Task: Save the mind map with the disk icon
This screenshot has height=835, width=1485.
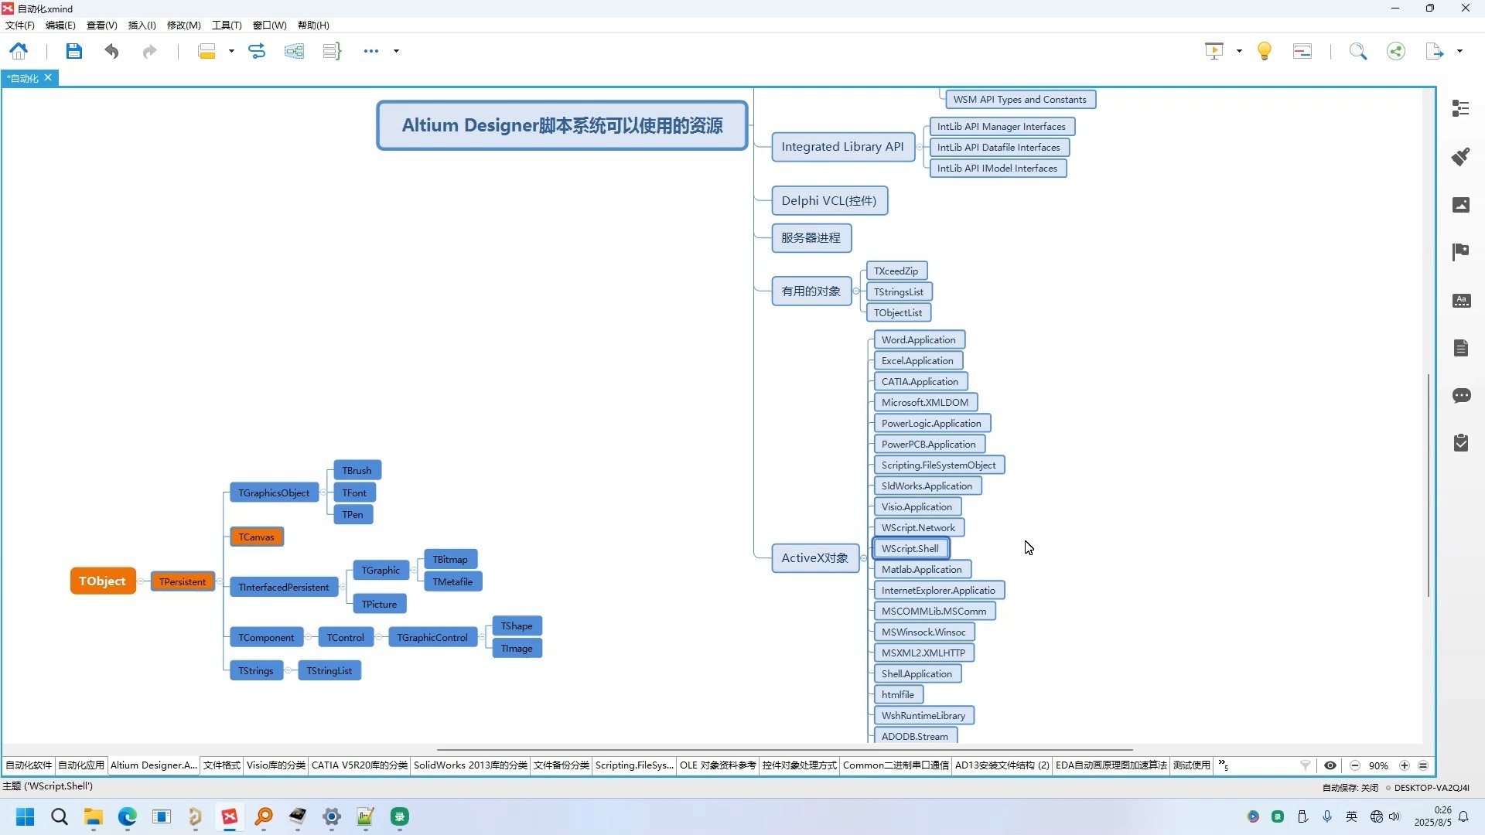Action: click(73, 51)
